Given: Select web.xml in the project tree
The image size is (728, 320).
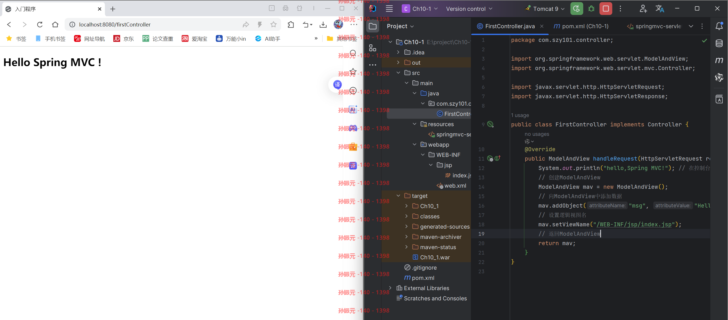Looking at the screenshot, I should (x=452, y=186).
